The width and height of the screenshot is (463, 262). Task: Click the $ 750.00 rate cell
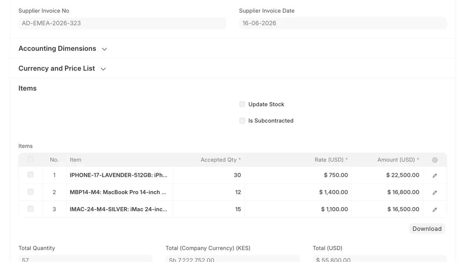pyautogui.click(x=298, y=175)
